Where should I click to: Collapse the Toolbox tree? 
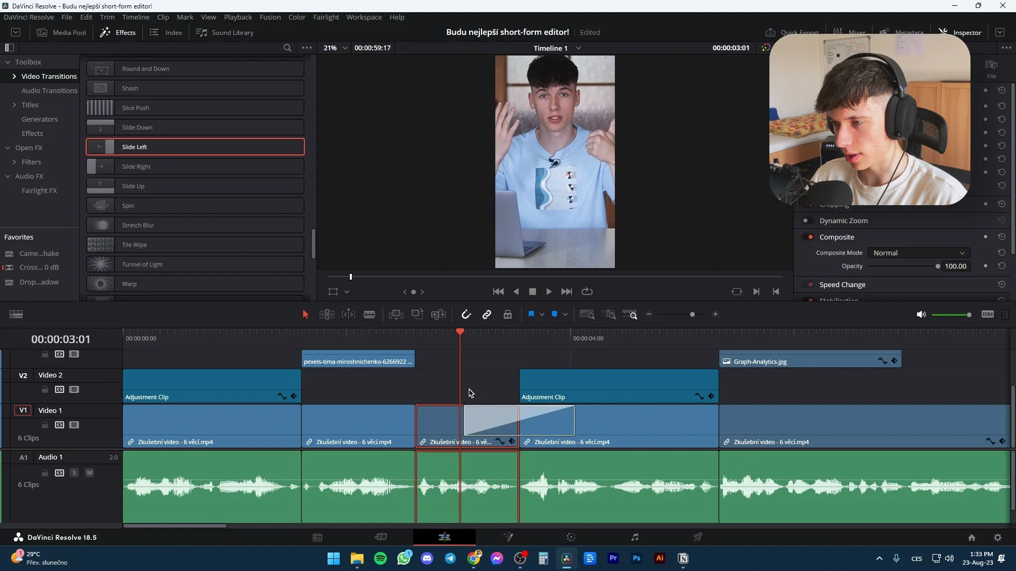point(8,62)
